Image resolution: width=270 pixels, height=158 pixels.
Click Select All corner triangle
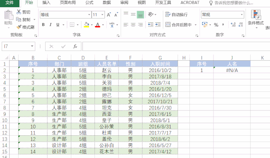[x=6, y=58]
